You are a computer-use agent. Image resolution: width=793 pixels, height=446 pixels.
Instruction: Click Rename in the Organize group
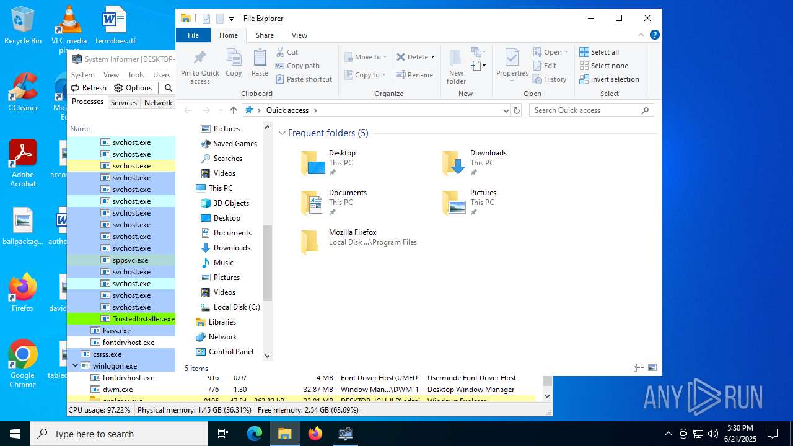415,75
